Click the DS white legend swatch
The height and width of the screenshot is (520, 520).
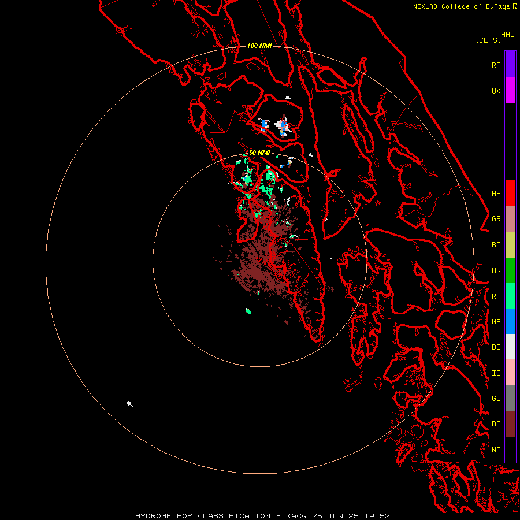pos(510,347)
